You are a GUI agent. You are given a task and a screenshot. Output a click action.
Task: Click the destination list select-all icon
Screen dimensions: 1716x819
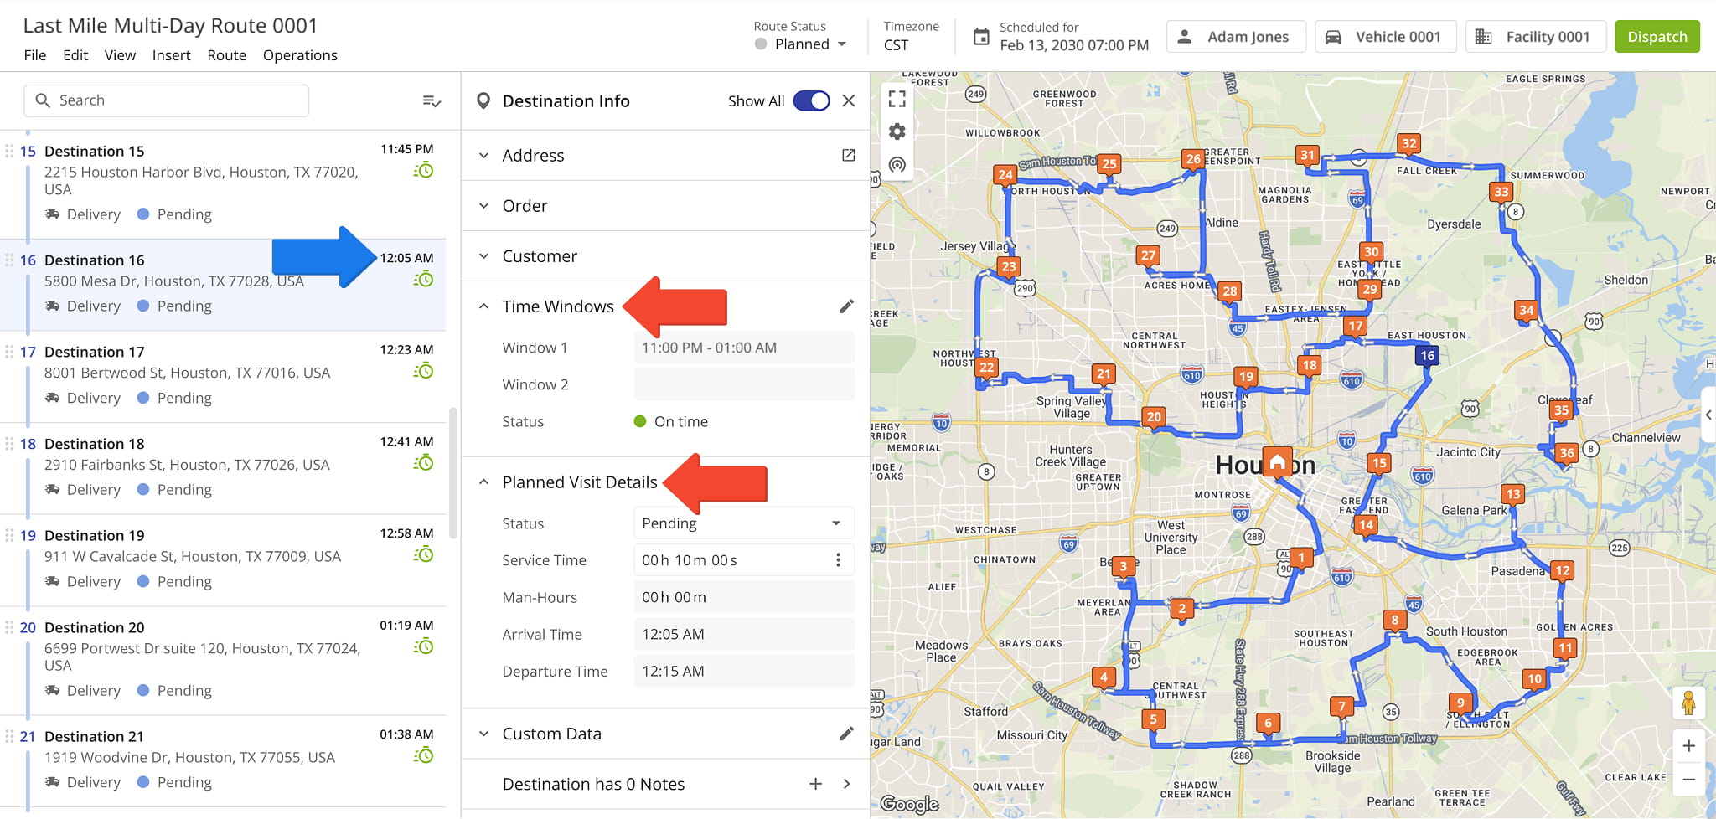pyautogui.click(x=432, y=100)
